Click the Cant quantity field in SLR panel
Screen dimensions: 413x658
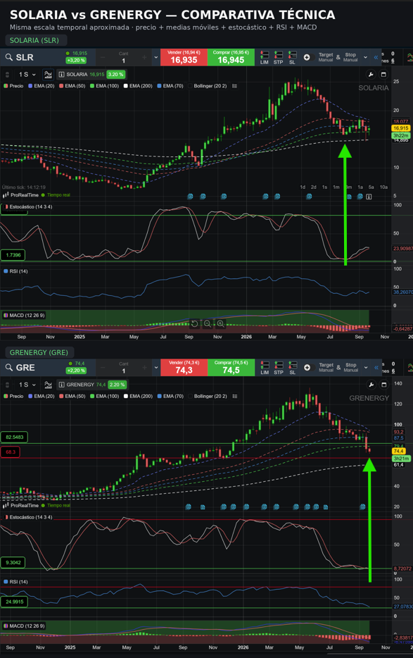(123, 58)
